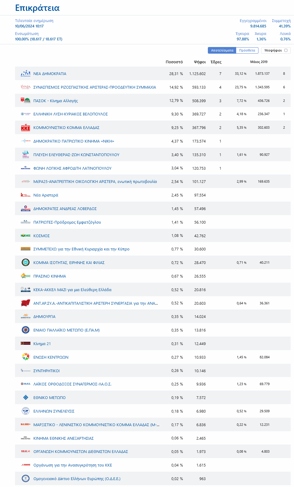This screenshot has height=487, width=294.
Task: Click the Ένωση Κεντρώων colorful star logo
Action: [26, 357]
